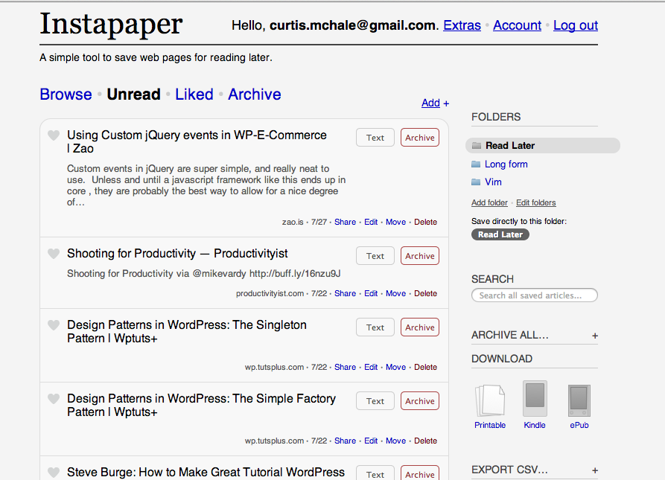
Task: Expand the Archive All section
Action: point(594,336)
